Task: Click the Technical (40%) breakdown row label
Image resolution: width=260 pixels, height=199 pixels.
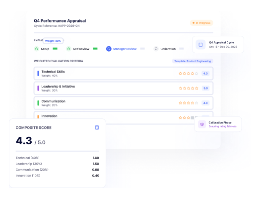Action: 27,158
